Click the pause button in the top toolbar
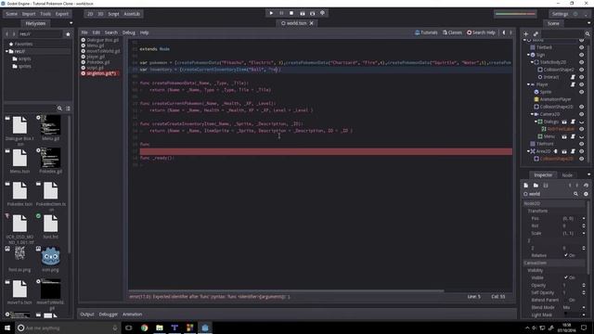594x334 pixels. [281, 13]
